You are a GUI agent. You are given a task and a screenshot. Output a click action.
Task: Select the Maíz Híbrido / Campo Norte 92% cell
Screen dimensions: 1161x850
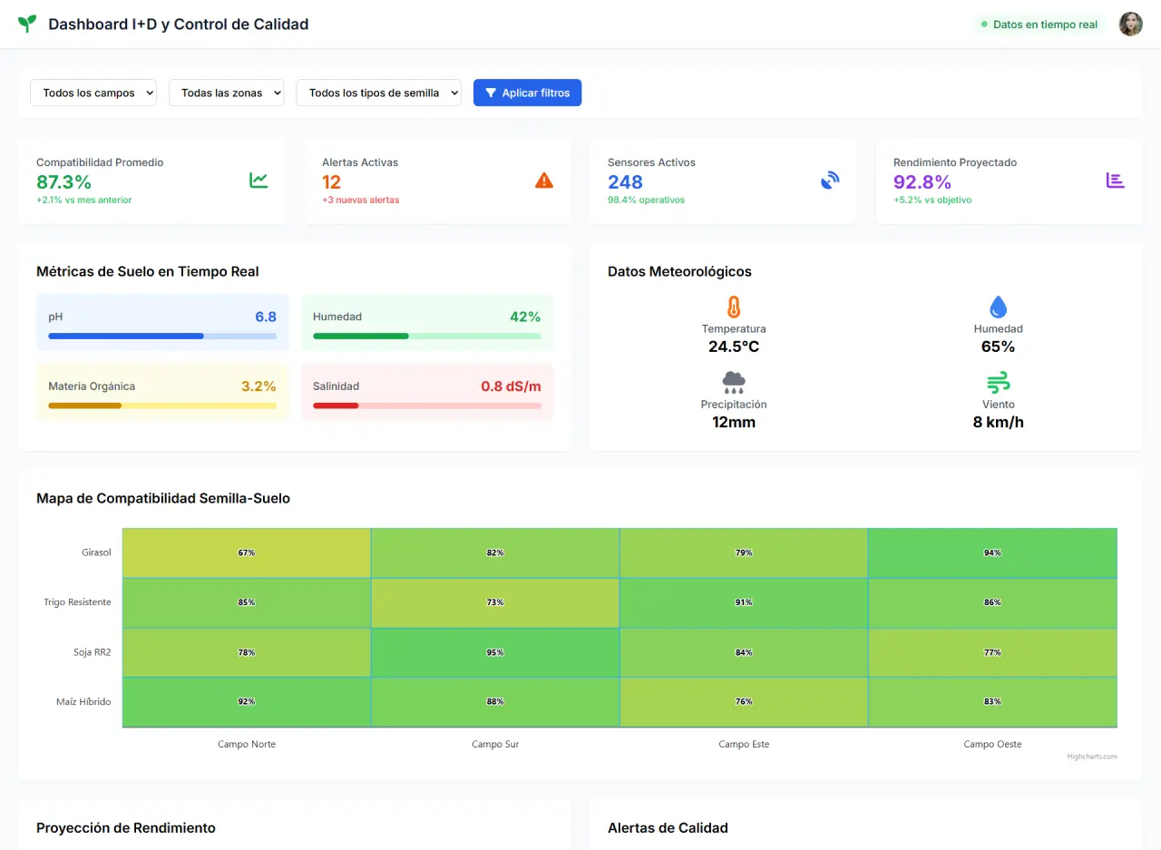(x=247, y=702)
